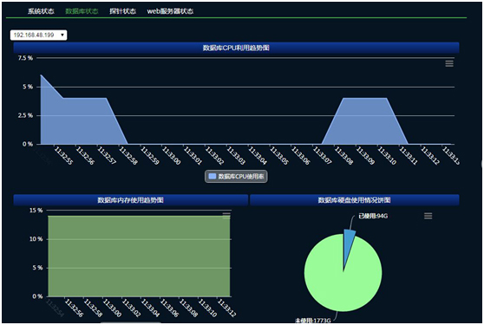484x325 pixels.
Task: Click the blue CPU legend color box
Action: (213, 176)
